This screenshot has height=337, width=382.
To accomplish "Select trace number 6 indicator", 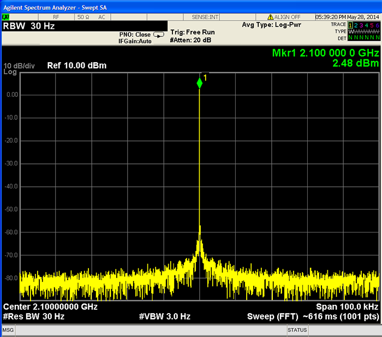I will (377, 25).
